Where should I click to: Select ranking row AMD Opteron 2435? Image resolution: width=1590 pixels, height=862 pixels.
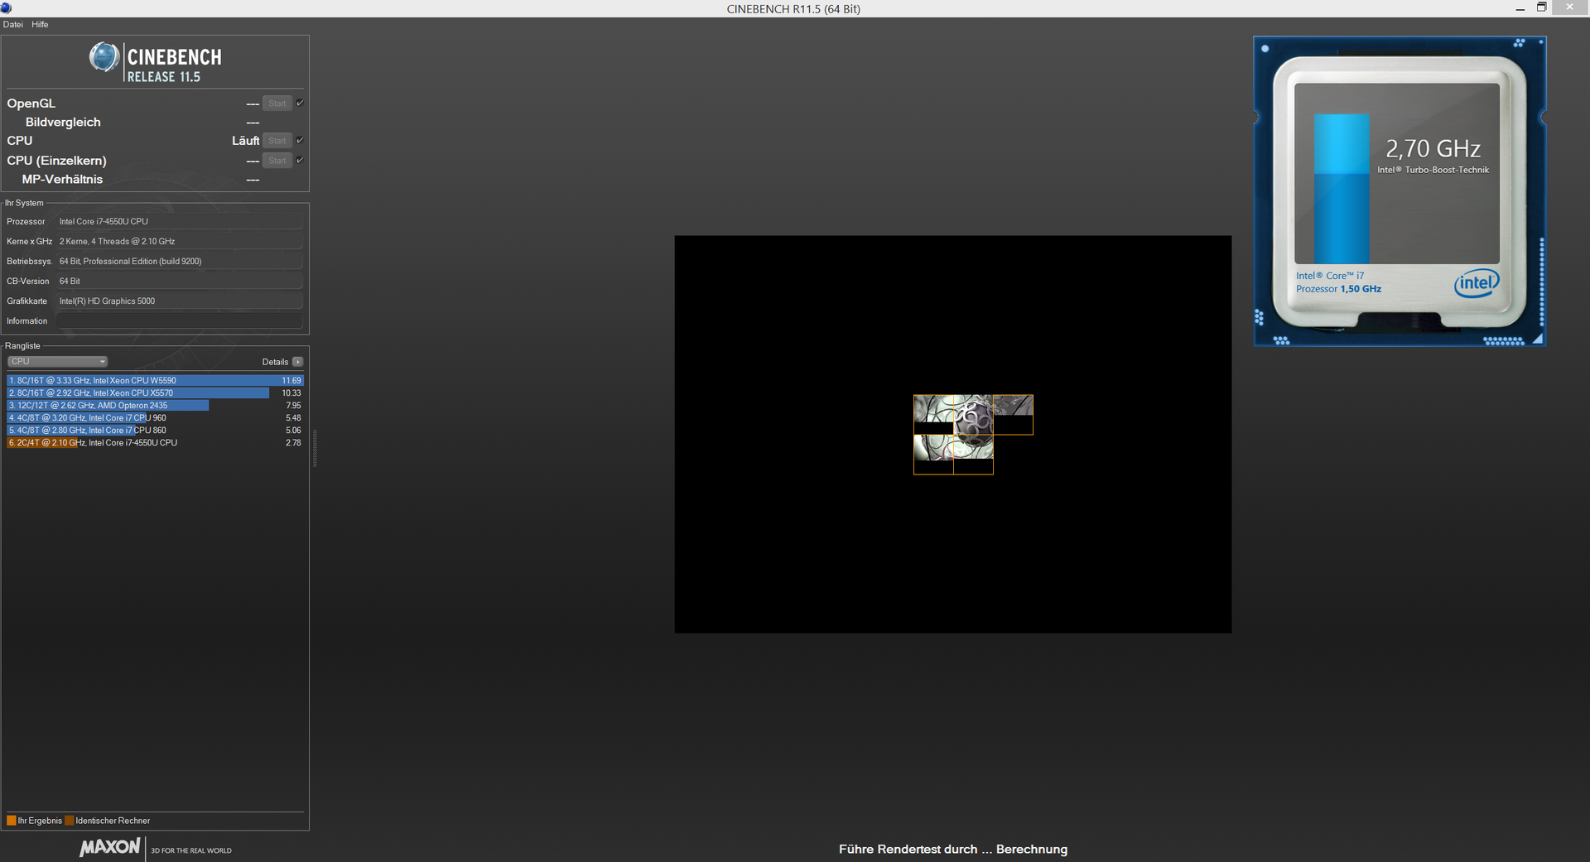[x=155, y=406]
